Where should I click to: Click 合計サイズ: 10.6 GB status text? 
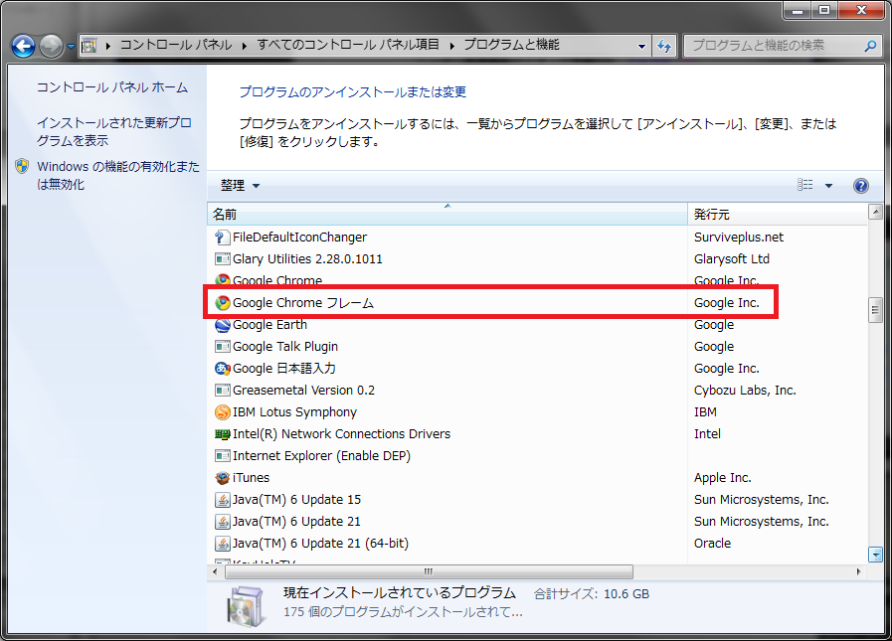coord(591,594)
